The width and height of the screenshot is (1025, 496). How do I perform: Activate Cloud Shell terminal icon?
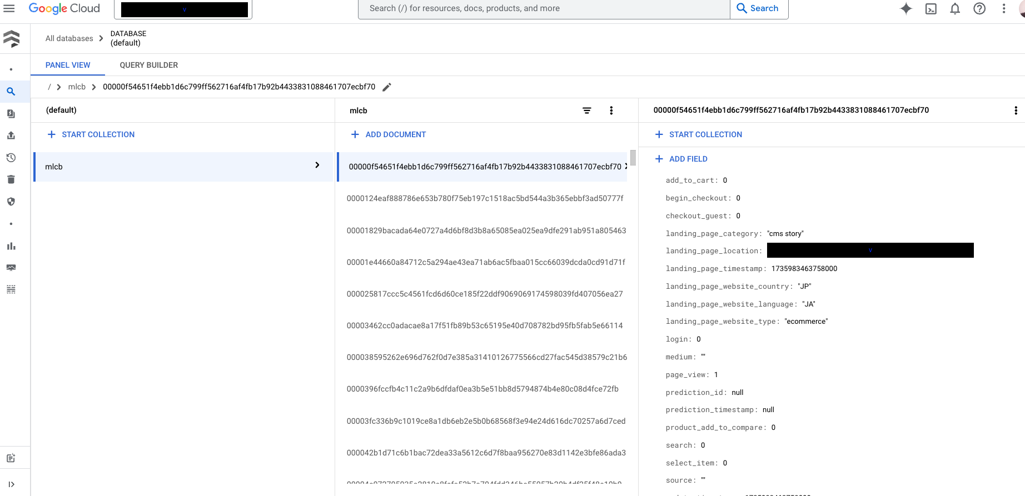[931, 8]
